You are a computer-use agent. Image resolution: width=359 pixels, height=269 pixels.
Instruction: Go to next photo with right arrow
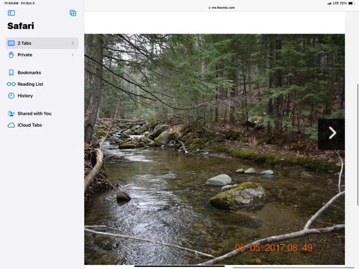(x=332, y=134)
